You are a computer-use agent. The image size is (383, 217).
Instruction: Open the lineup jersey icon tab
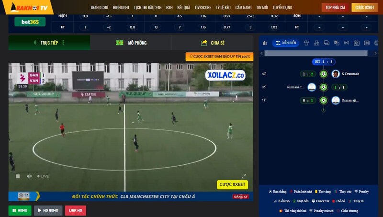pos(306,43)
